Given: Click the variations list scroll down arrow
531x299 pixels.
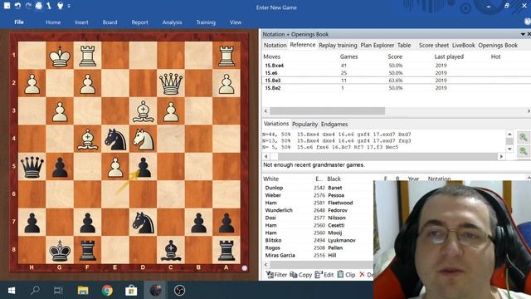Looking at the screenshot, I should (509, 149).
